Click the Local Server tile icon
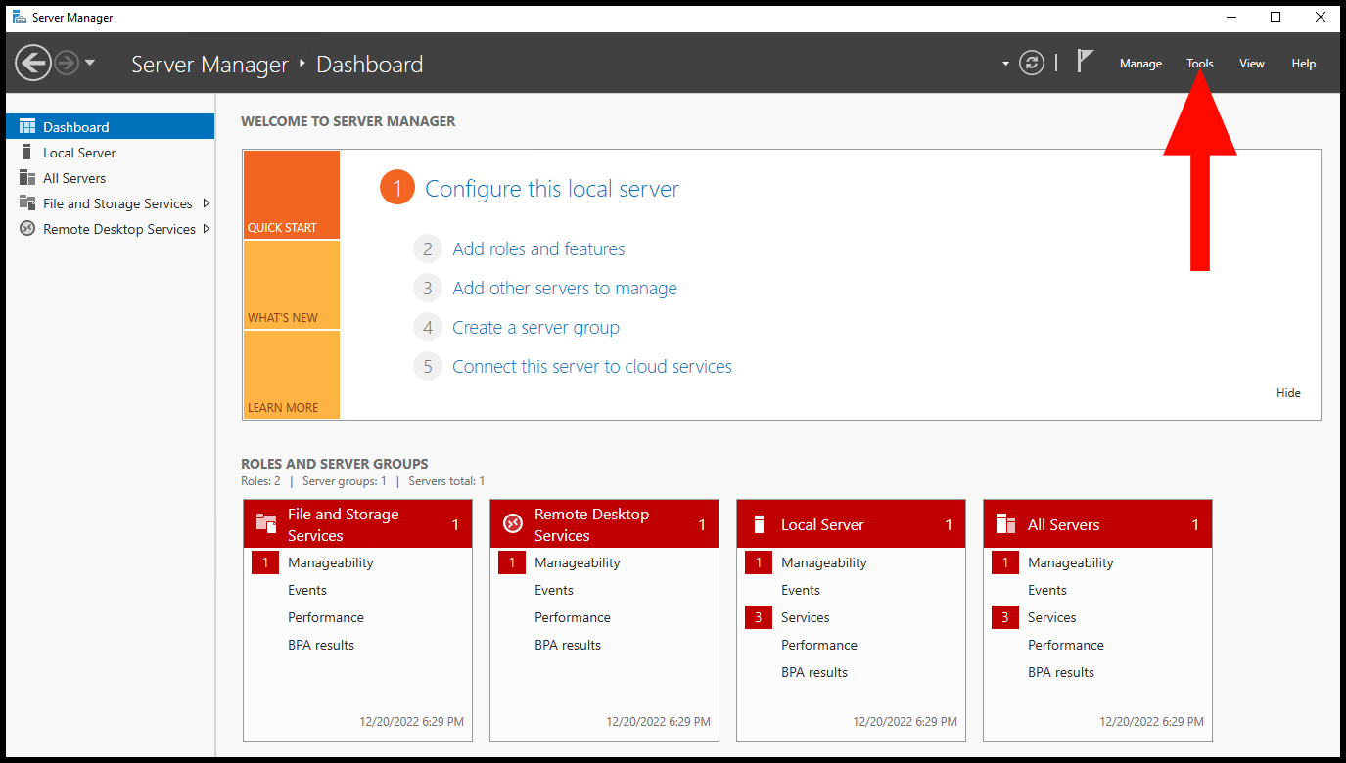 (759, 523)
